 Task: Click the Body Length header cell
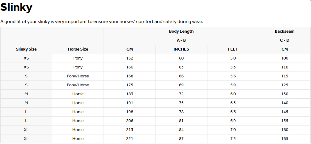point(181,31)
